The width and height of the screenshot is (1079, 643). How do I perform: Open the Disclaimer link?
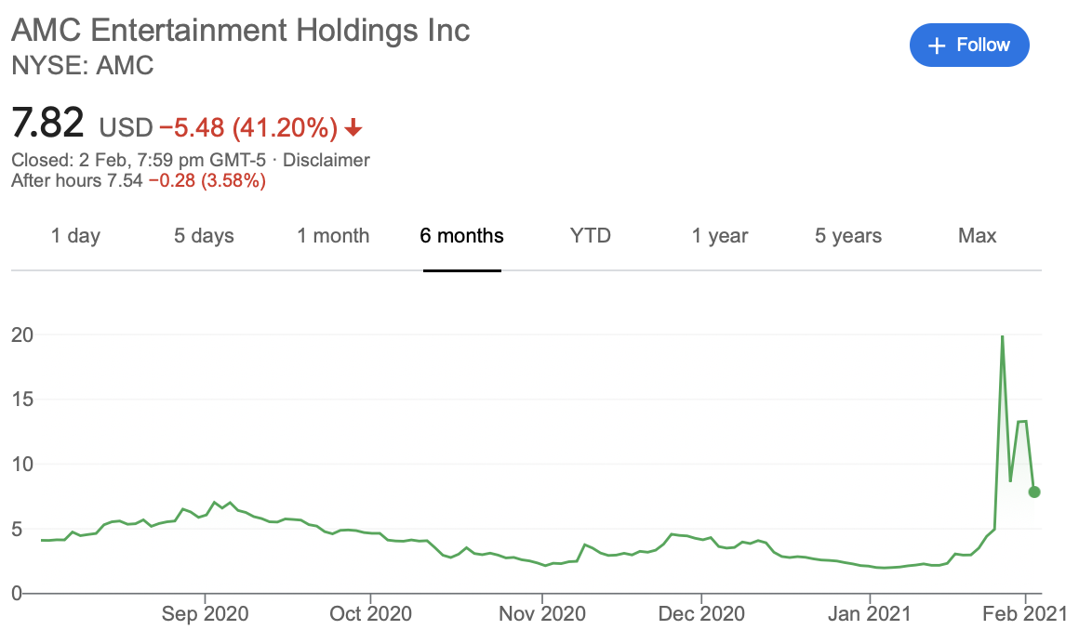[x=326, y=160]
